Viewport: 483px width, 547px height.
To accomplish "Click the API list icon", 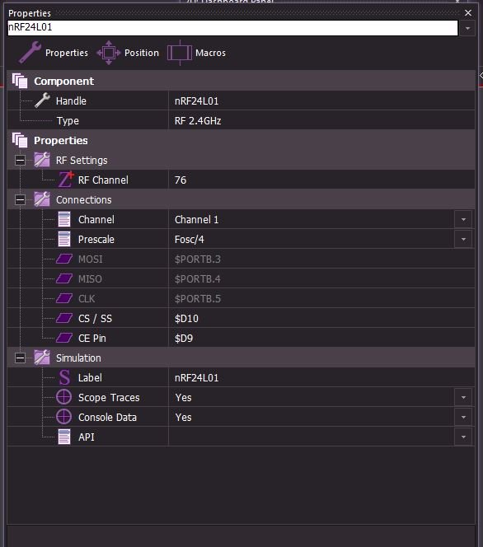I will pyautogui.click(x=64, y=437).
